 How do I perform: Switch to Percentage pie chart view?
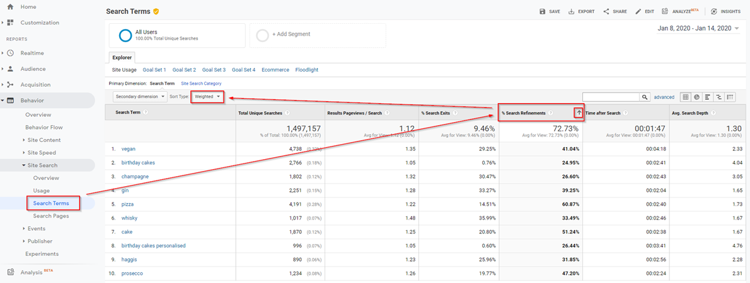697,97
